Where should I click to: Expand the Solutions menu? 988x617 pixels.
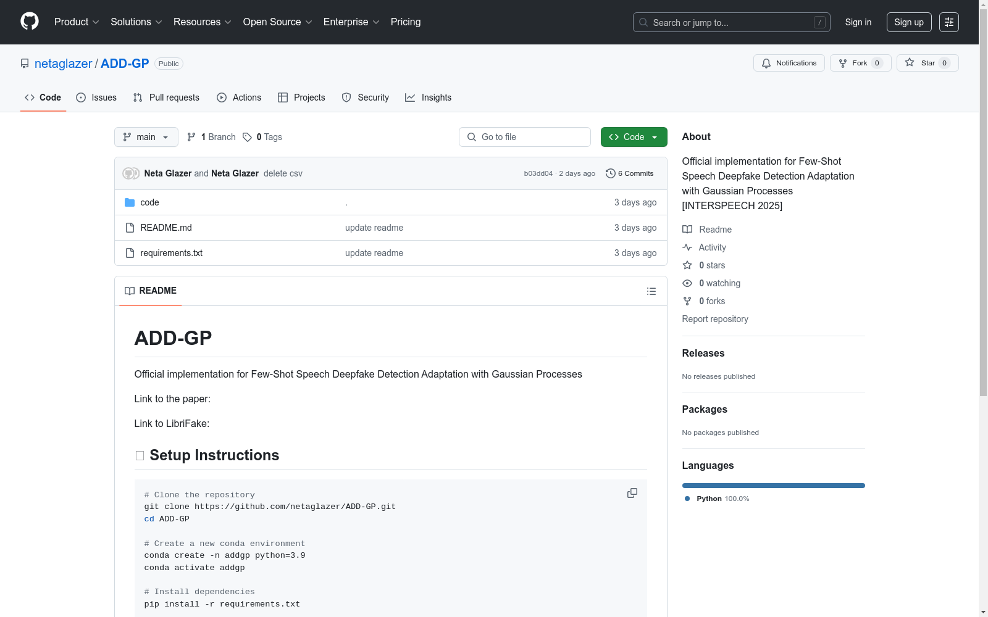click(x=136, y=22)
